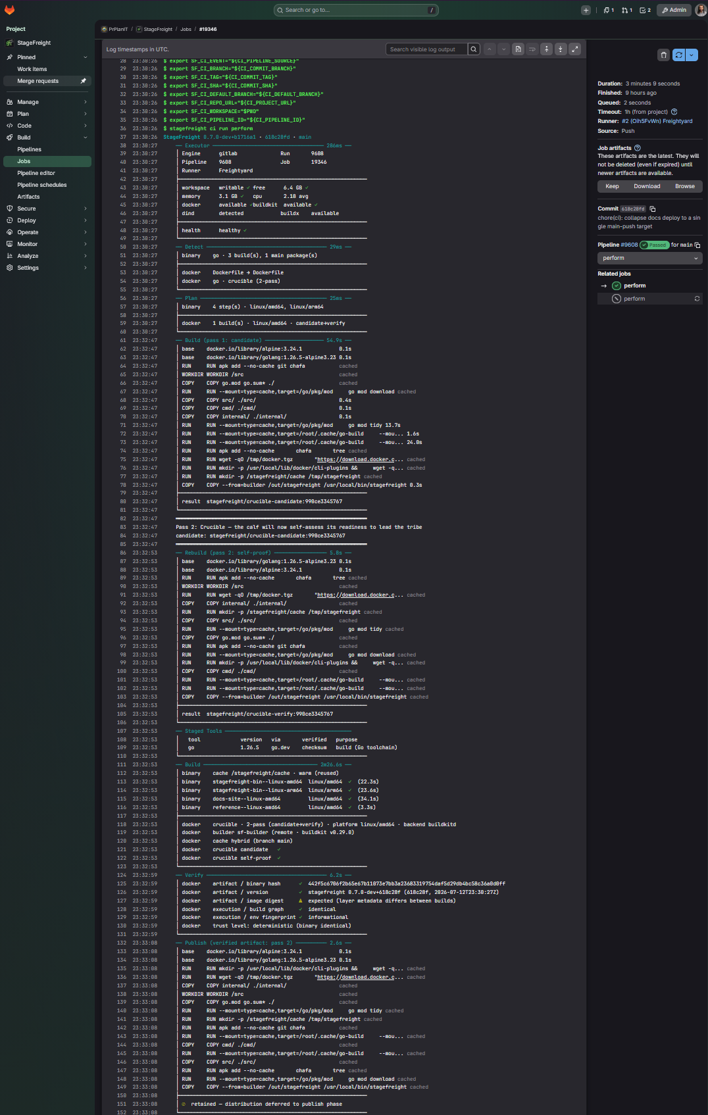This screenshot has width=708, height=1115.
Task: Go to Jobs breadcrumb
Action: click(x=186, y=29)
